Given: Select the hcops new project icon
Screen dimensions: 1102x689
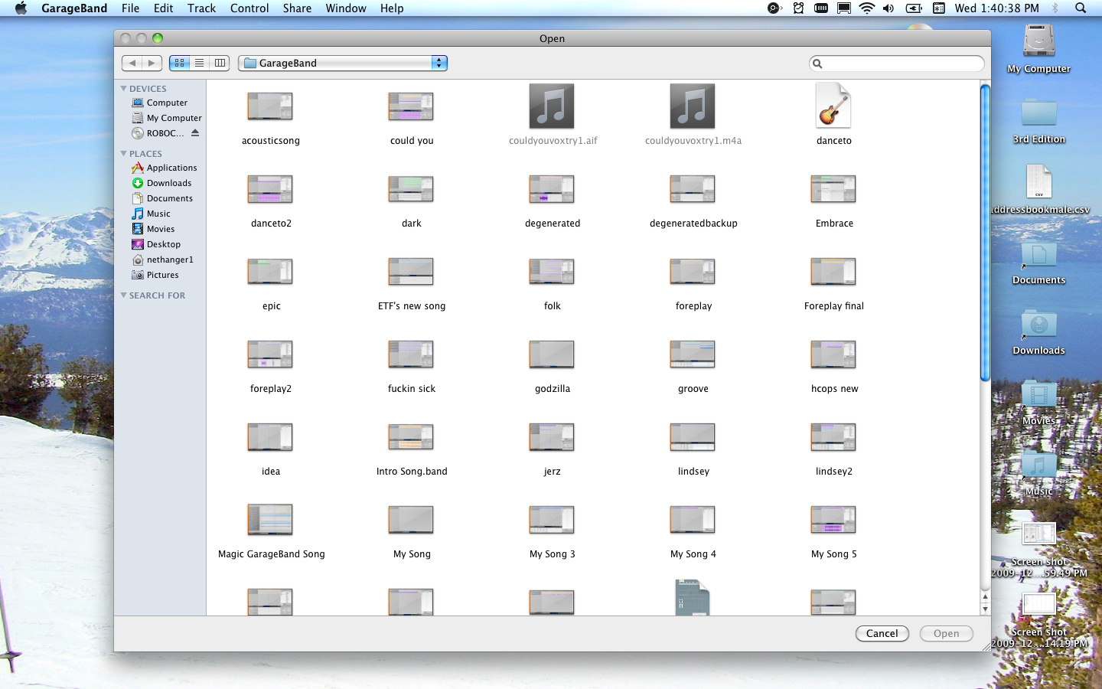Looking at the screenshot, I should pos(833,354).
